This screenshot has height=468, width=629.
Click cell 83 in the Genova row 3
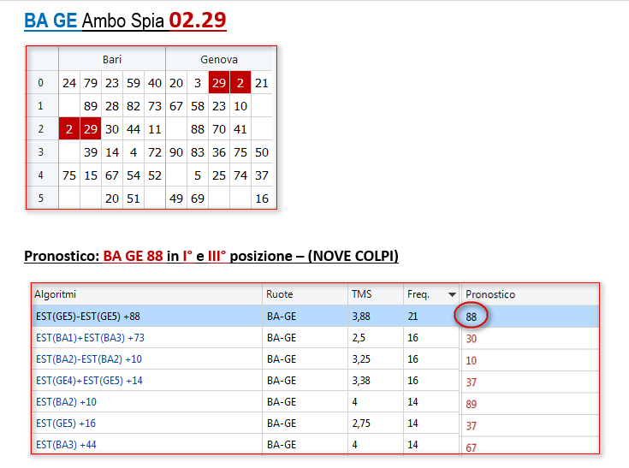[x=198, y=152]
